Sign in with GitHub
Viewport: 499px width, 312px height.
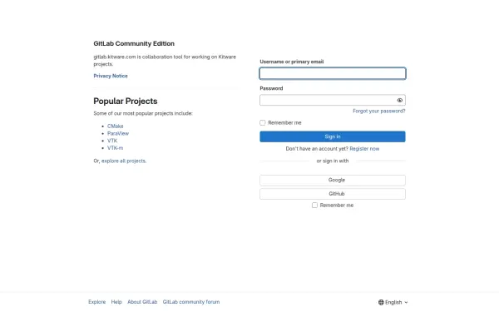tap(333, 194)
